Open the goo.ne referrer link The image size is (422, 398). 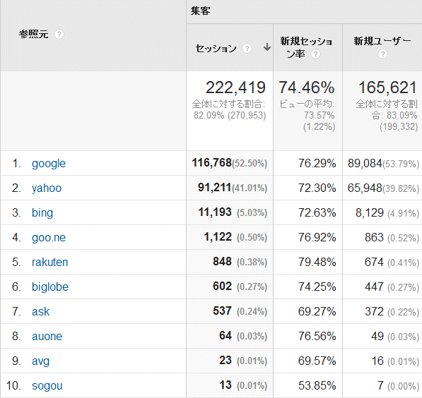tap(49, 238)
